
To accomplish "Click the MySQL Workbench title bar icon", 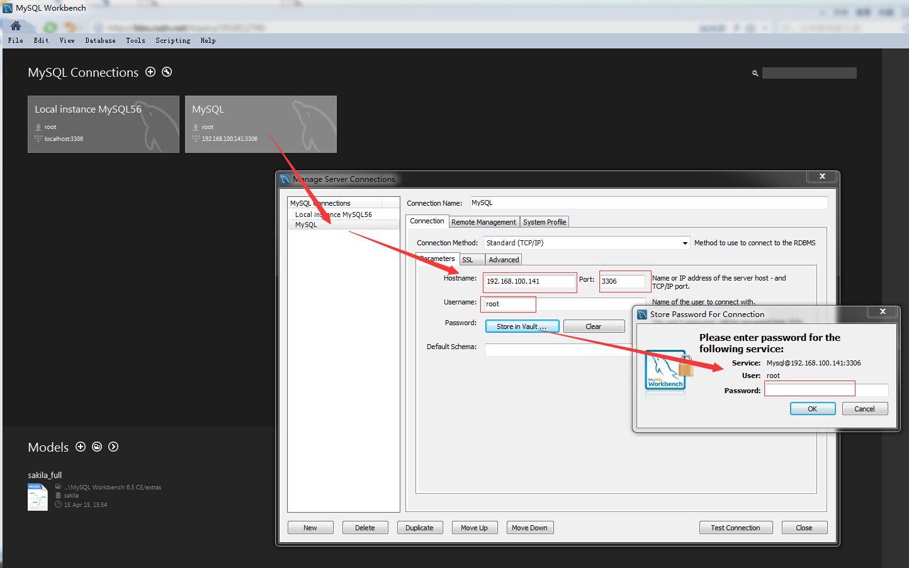I will click(x=8, y=8).
